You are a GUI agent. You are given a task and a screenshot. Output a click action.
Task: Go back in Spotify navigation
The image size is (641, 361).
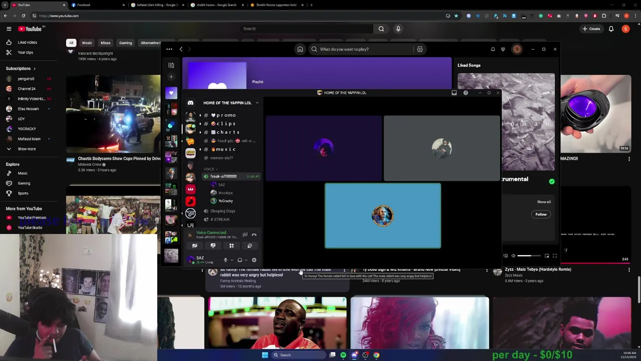point(181,49)
